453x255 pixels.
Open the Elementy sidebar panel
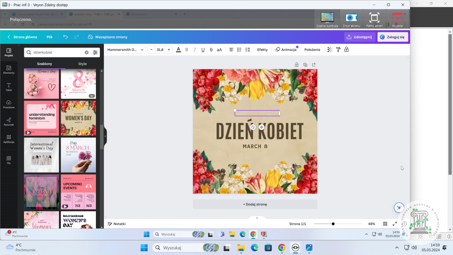(9, 70)
